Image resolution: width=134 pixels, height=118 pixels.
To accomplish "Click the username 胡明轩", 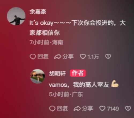I will pos(57,73).
